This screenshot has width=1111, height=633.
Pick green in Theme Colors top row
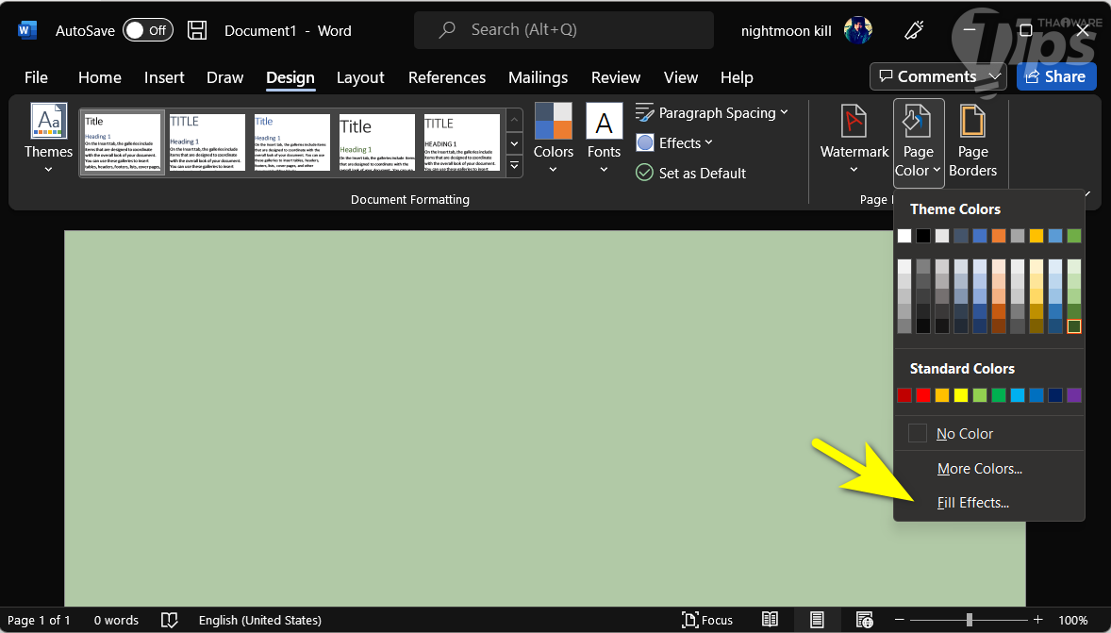point(1074,236)
